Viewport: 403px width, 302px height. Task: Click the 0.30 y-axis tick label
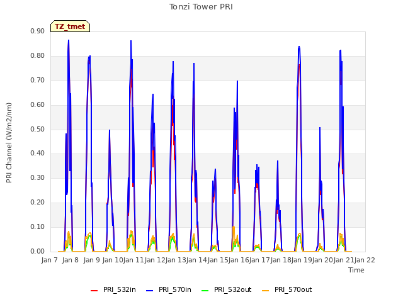pyautogui.click(x=38, y=177)
